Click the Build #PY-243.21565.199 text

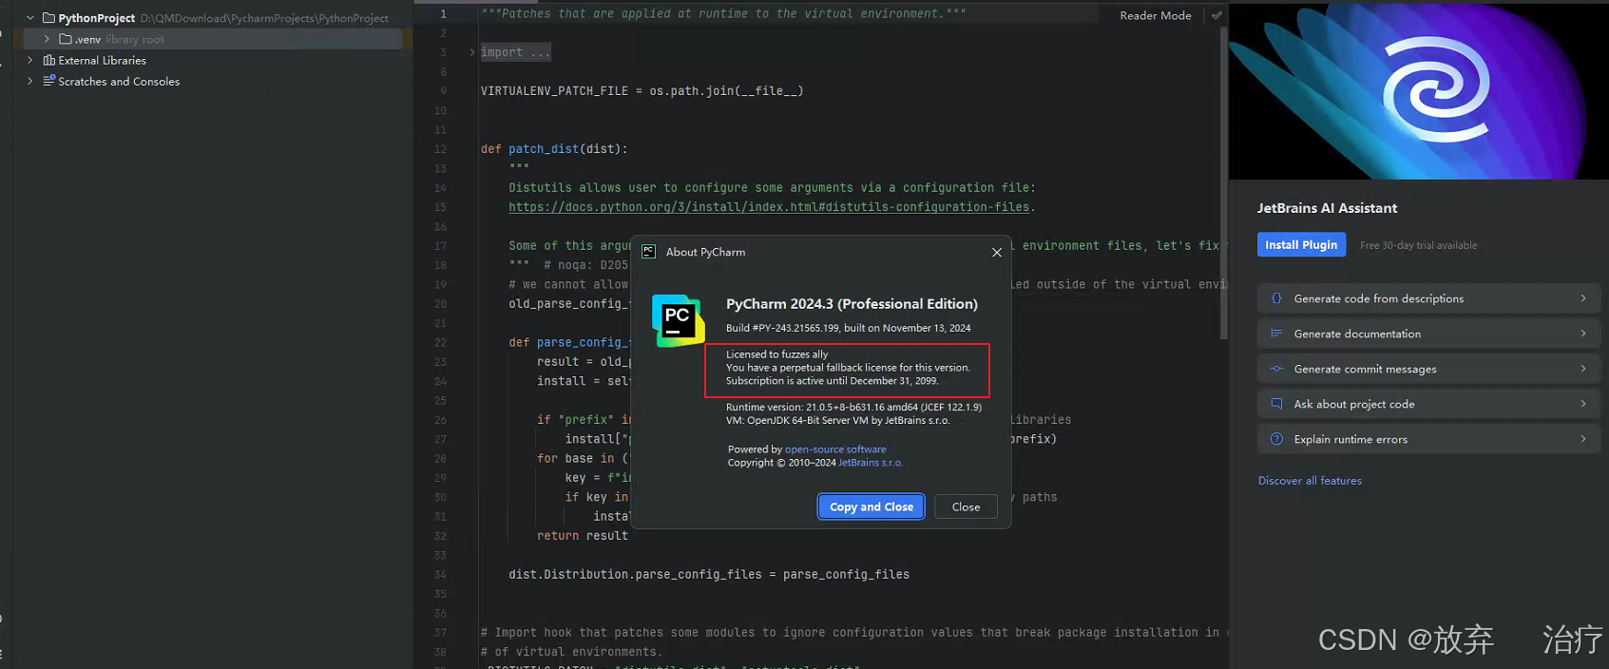click(x=848, y=328)
